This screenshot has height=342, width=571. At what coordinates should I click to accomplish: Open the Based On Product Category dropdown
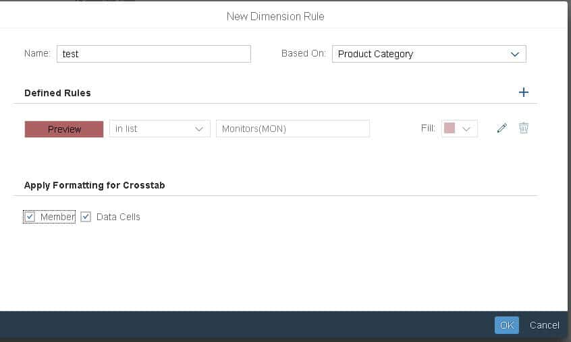(429, 54)
